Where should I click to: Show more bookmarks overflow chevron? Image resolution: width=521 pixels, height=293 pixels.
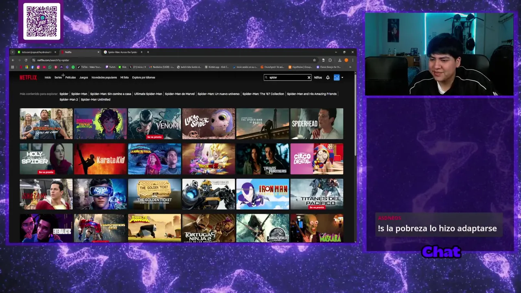(350, 67)
